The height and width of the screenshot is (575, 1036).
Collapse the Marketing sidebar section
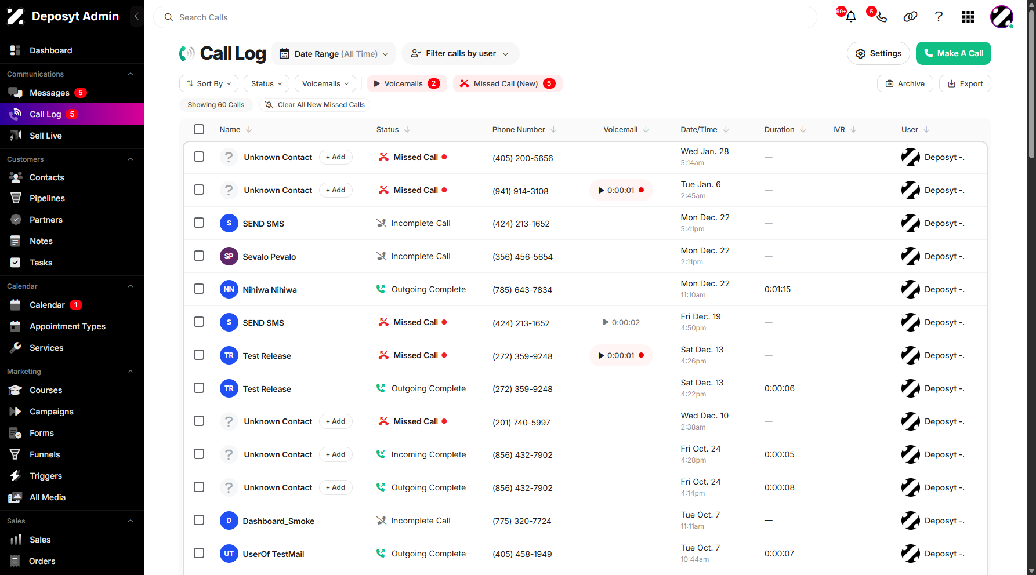[131, 372]
